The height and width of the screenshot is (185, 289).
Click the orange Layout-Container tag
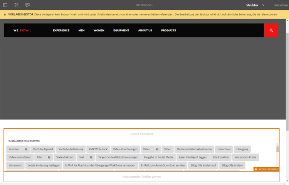(266, 169)
